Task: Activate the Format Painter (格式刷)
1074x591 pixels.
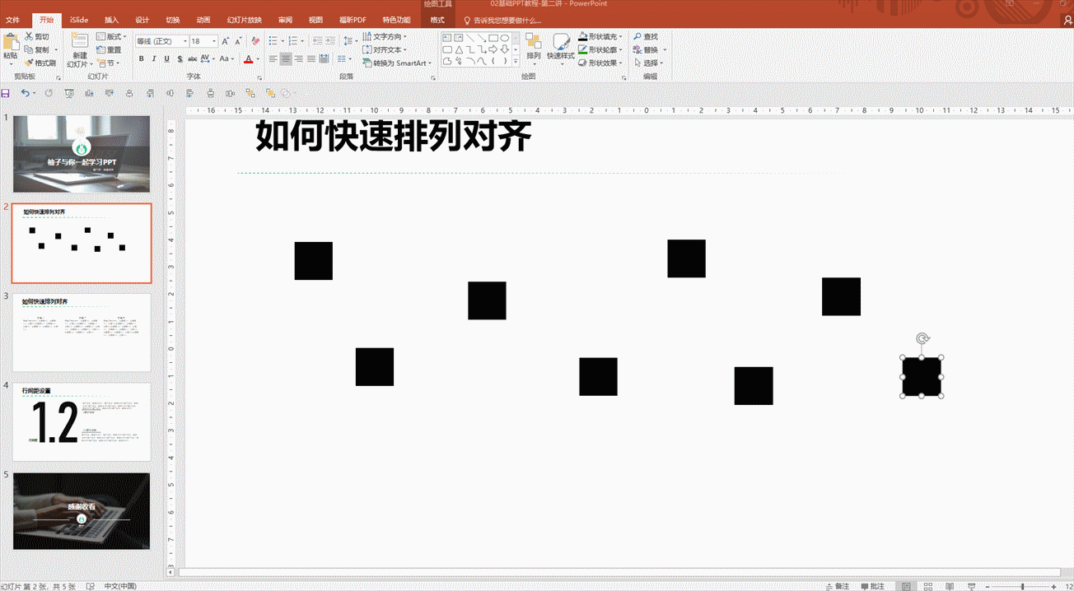Action: [40, 63]
